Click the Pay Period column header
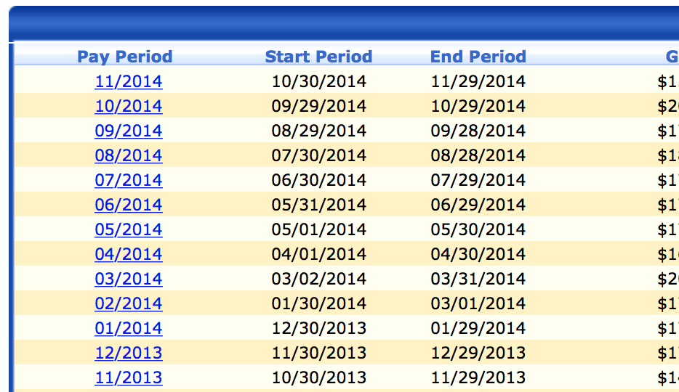The height and width of the screenshot is (392, 679). (125, 57)
